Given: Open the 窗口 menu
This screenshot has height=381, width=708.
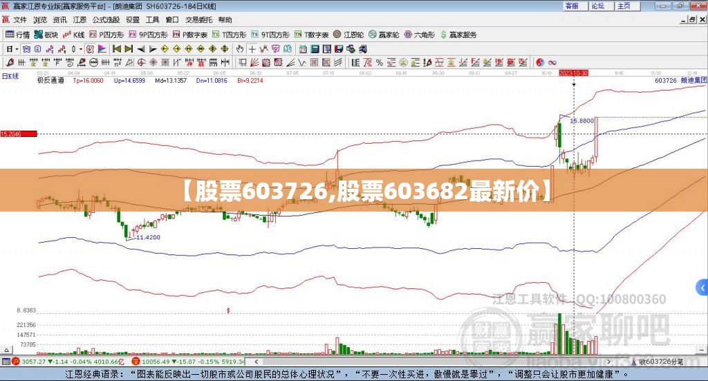Looking at the screenshot, I should 172,20.
